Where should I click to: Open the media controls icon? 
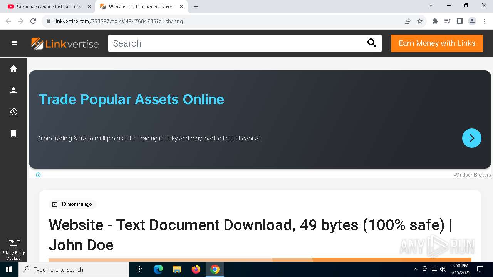(447, 21)
